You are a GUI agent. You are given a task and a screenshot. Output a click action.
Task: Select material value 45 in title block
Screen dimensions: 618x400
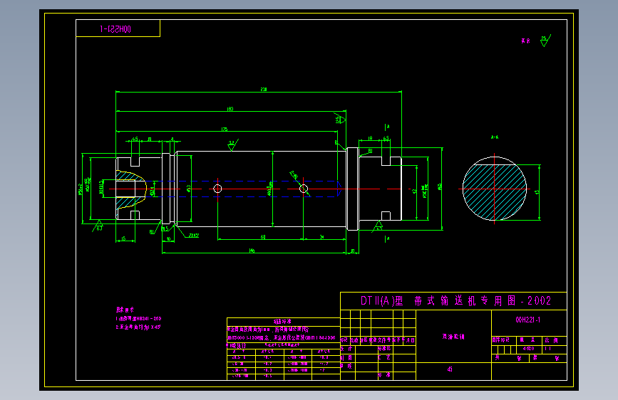(450, 369)
